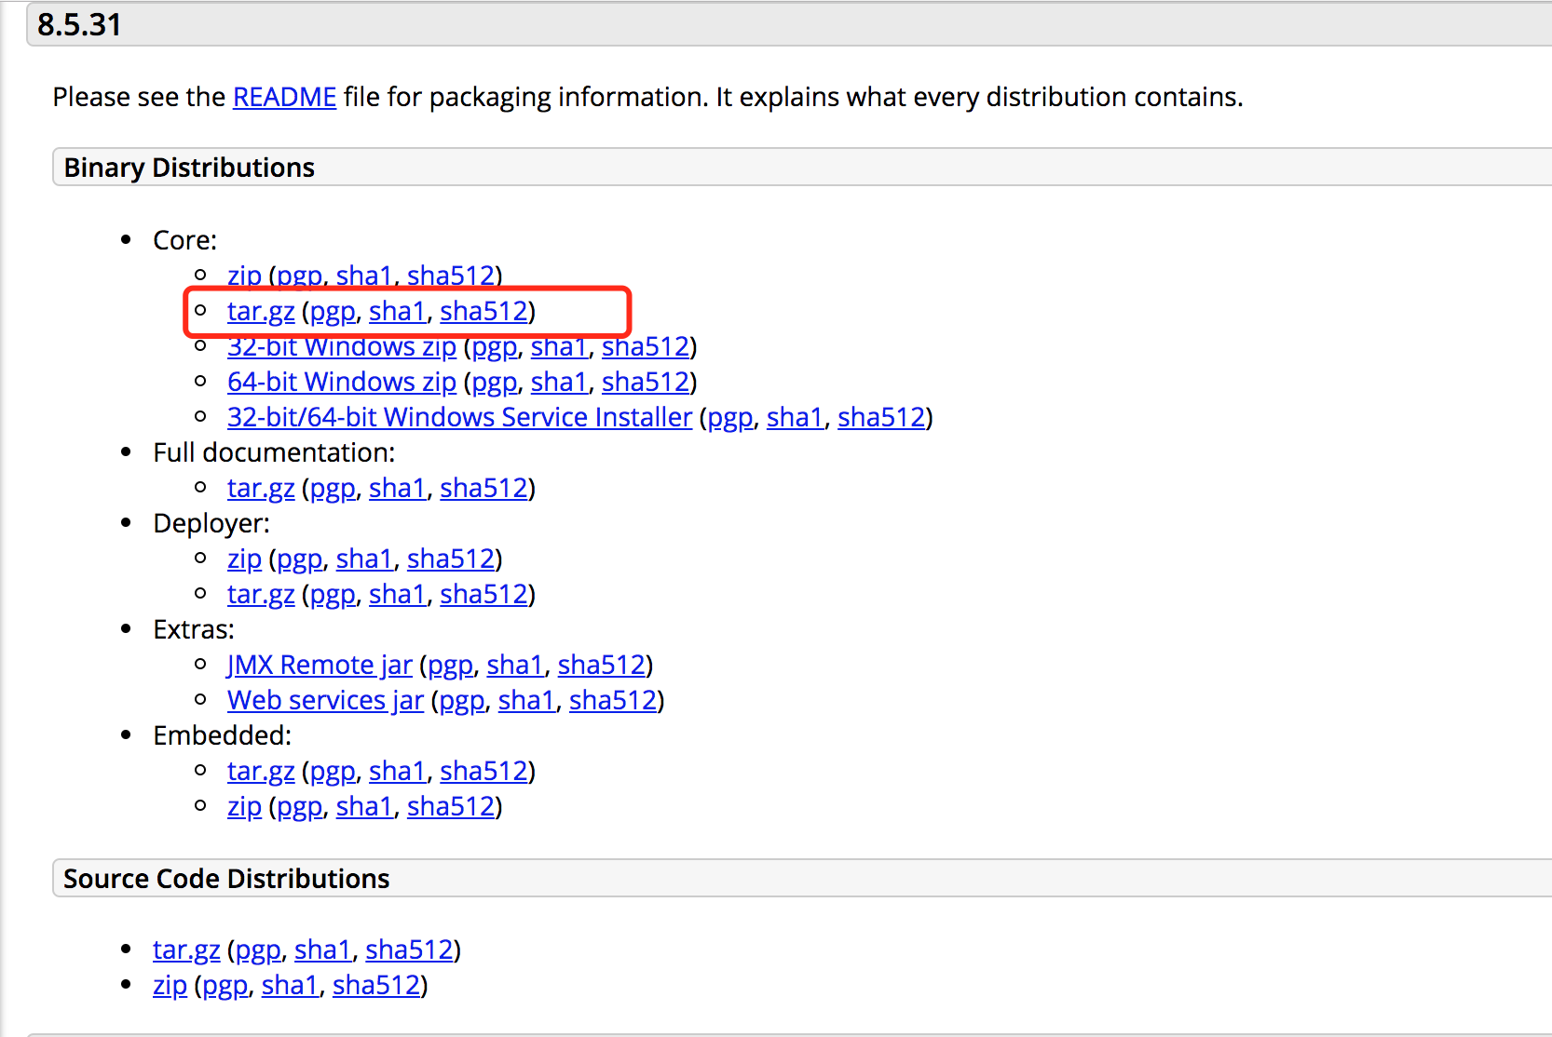The height and width of the screenshot is (1037, 1552).
Task: Download the Embedded zip file
Action: point(244,806)
